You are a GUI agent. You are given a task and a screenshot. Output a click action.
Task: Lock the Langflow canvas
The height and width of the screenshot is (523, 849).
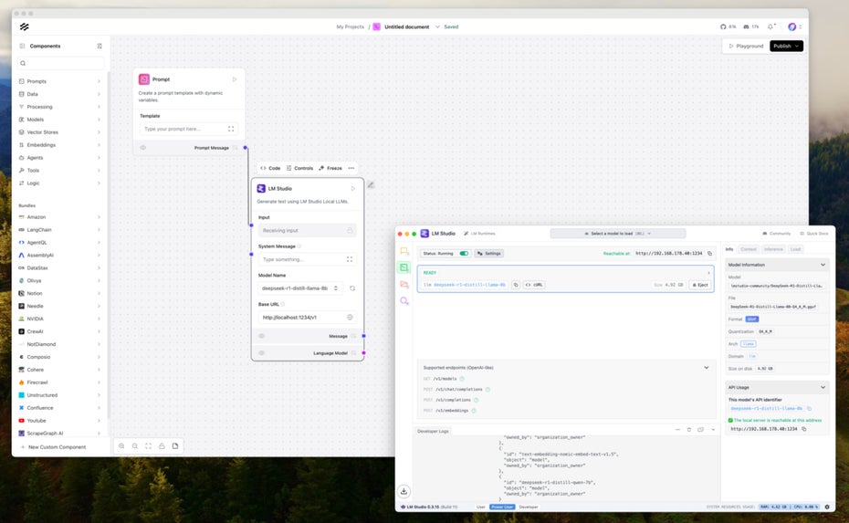(162, 446)
